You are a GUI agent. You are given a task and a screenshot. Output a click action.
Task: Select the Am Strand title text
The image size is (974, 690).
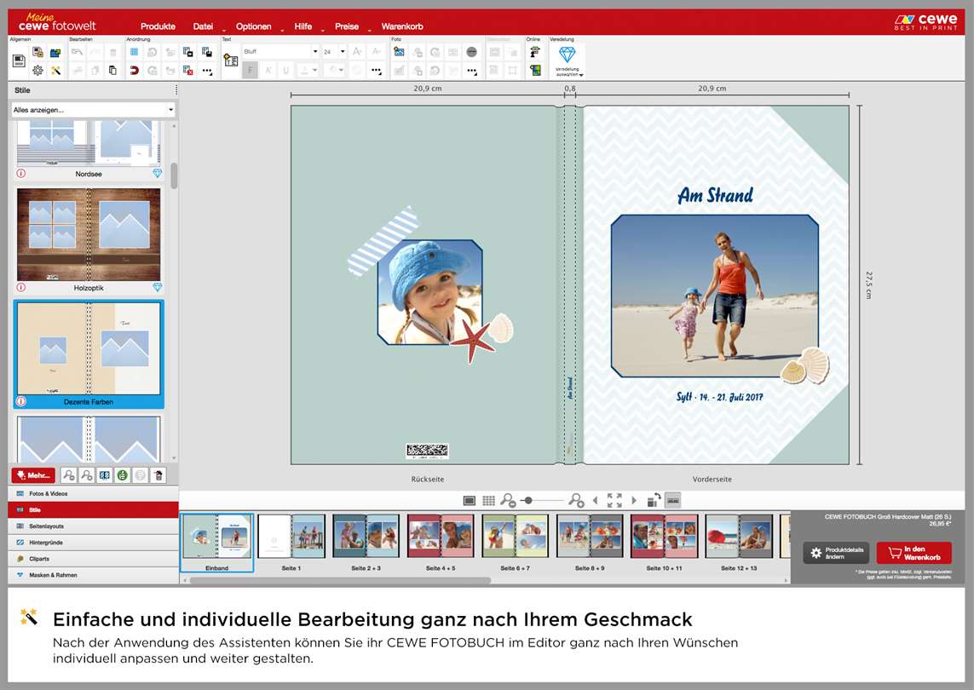[715, 196]
